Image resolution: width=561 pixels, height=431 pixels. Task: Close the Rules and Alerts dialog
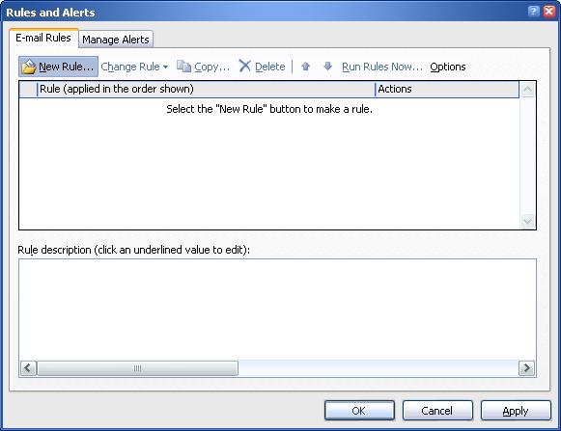(x=549, y=12)
